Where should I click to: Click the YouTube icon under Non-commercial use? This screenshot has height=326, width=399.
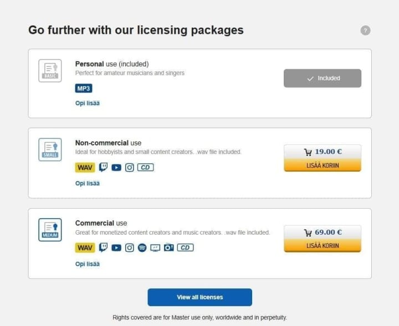(116, 167)
